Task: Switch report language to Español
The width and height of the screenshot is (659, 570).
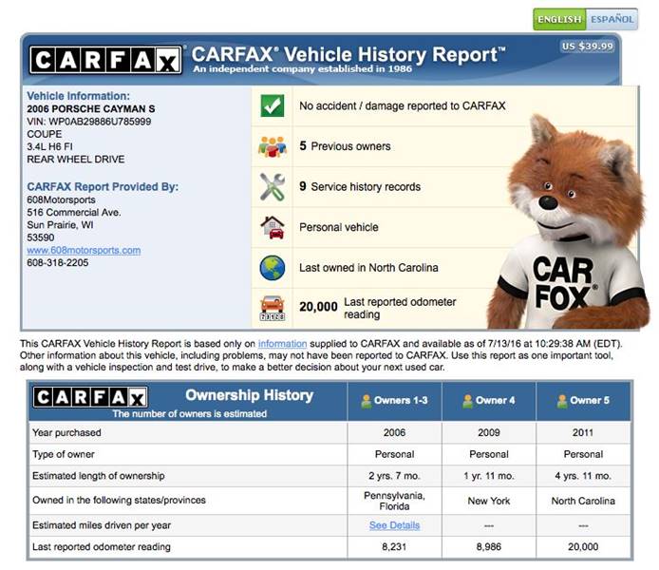Action: tap(612, 19)
